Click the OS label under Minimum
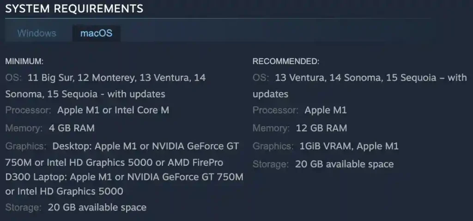 tap(13, 78)
